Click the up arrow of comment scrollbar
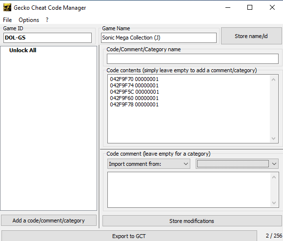 [x=274, y=177]
